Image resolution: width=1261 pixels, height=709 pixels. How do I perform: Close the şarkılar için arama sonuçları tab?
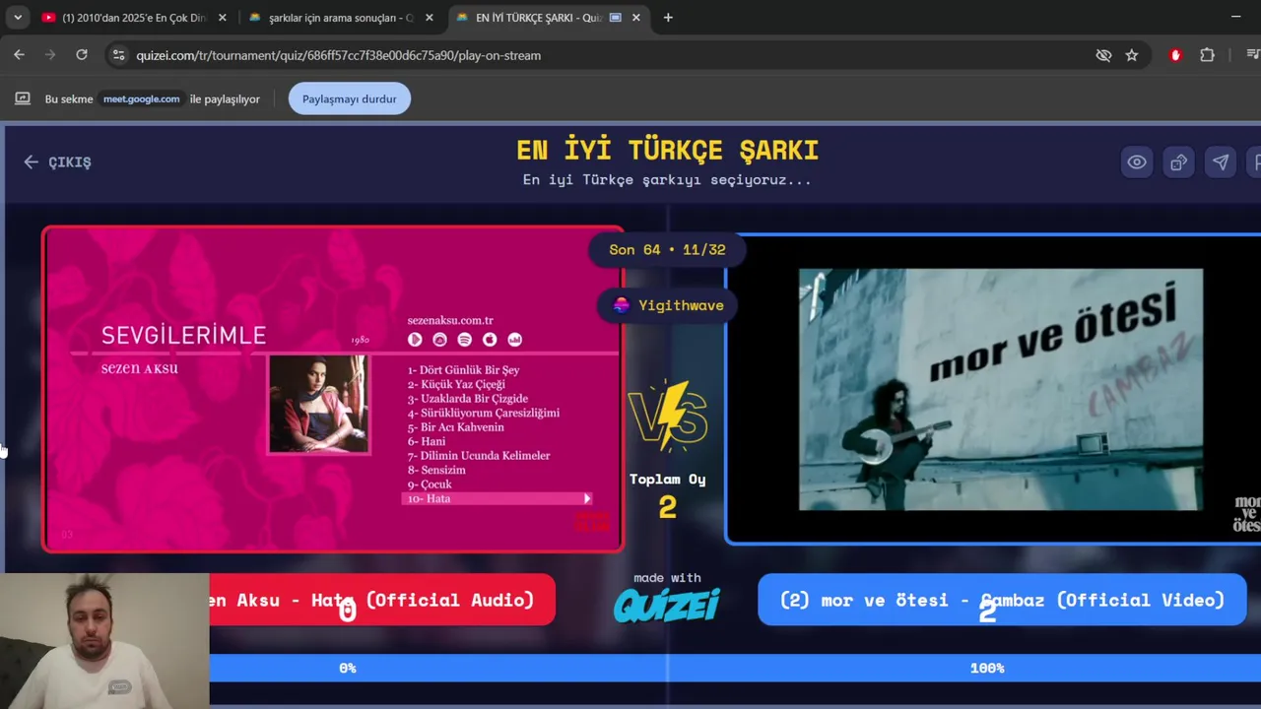click(430, 18)
